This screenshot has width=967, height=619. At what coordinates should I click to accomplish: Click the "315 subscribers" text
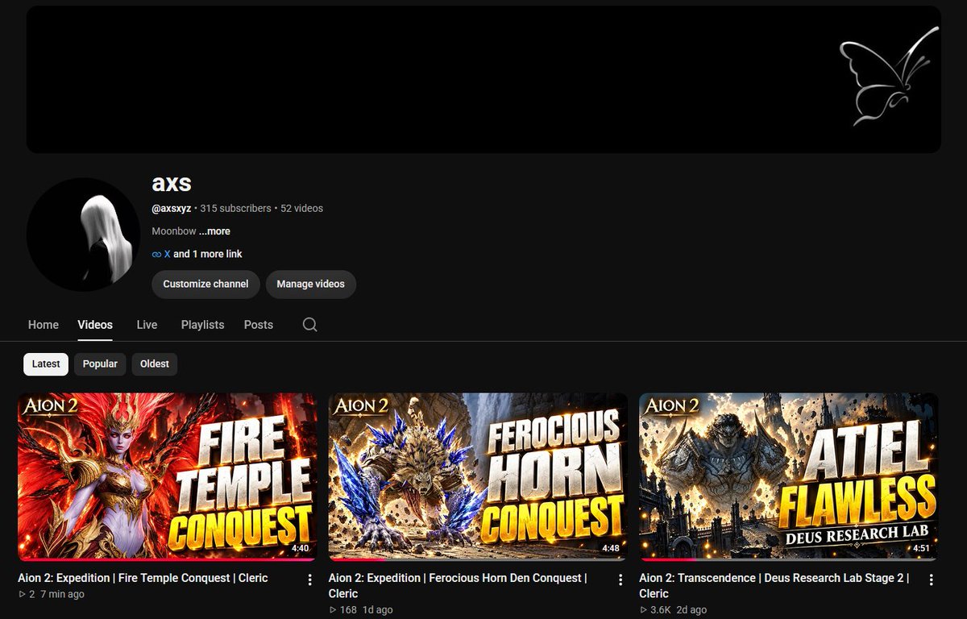(x=236, y=208)
